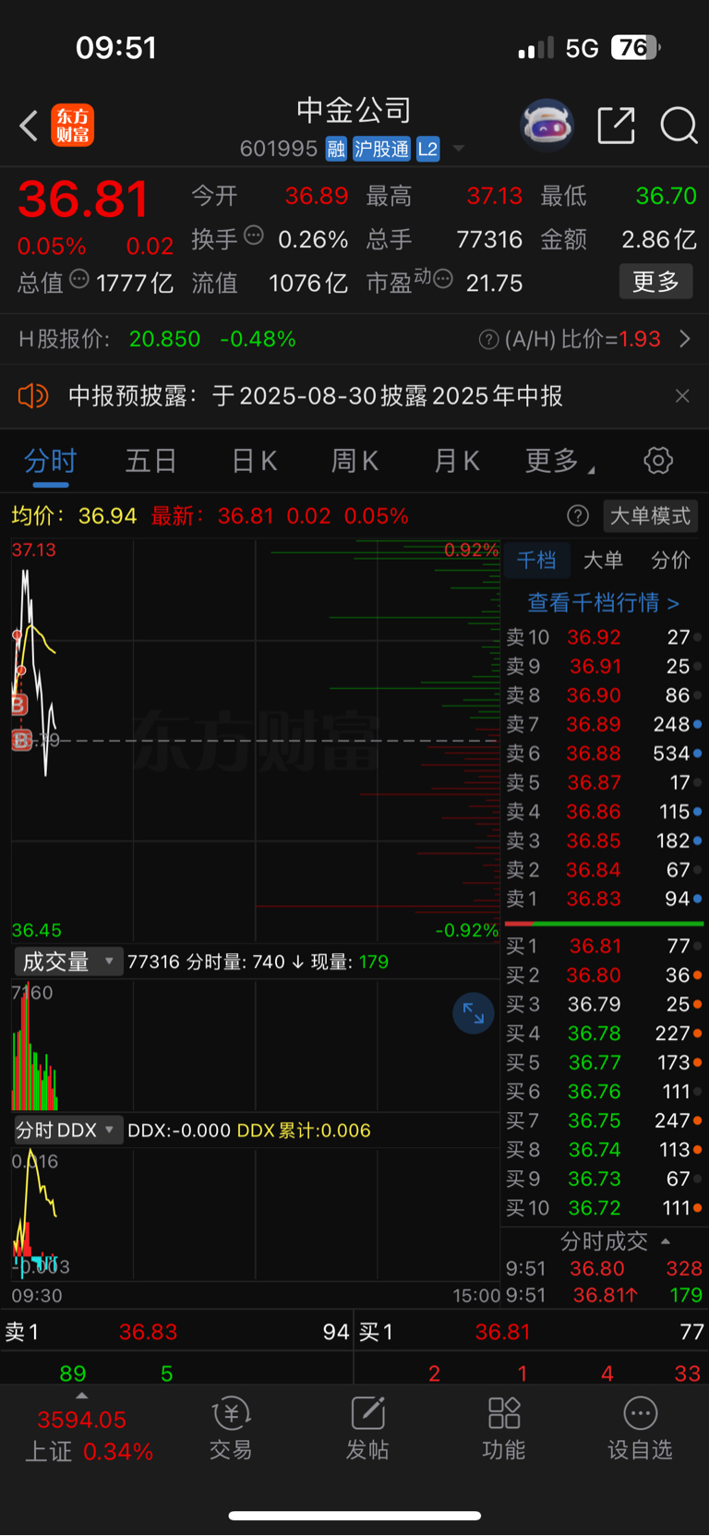This screenshot has width=709, height=1536.
Task: Tap the A/H 比价 help icon
Action: 488,340
